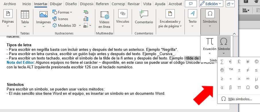260x112 pixels.
Task: Insert a chart (Gráfico)
Action: [x=86, y=19]
